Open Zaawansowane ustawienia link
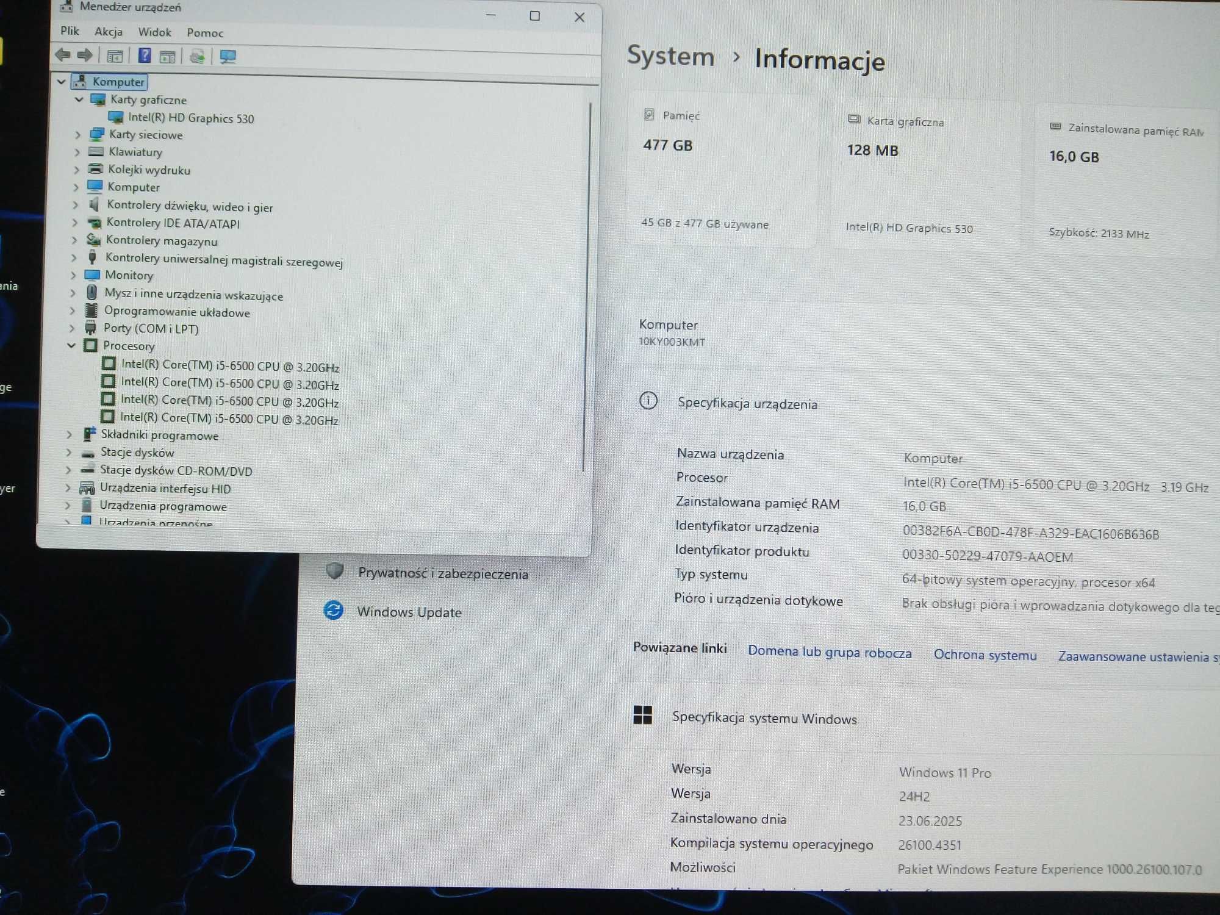The height and width of the screenshot is (915, 1220). pyautogui.click(x=1138, y=657)
